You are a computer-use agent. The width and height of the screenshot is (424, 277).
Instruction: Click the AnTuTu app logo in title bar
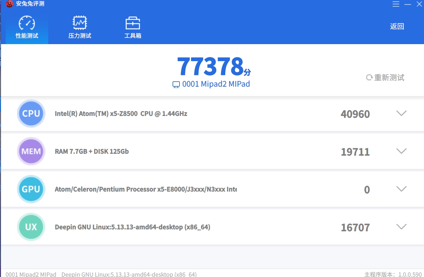coord(9,4)
